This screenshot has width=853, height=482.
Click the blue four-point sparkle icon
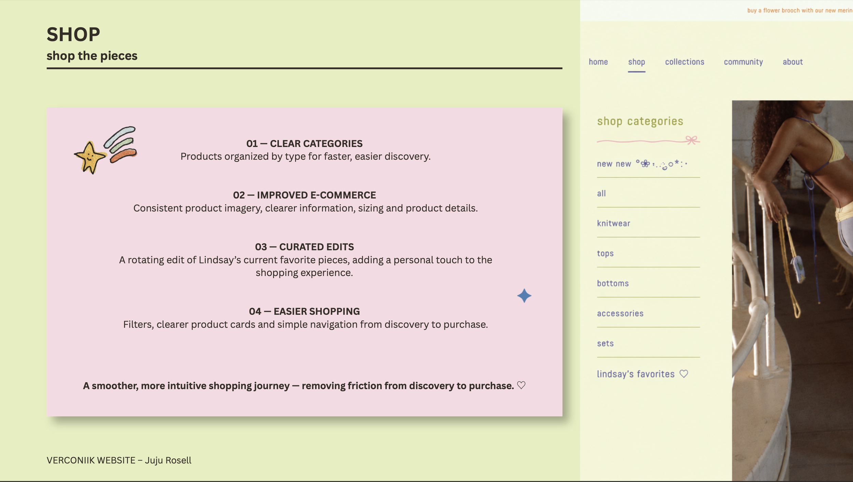524,296
